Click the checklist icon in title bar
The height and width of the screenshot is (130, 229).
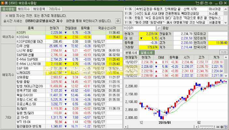coord(202,3)
